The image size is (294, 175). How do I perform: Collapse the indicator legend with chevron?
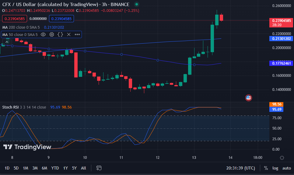click(7, 42)
